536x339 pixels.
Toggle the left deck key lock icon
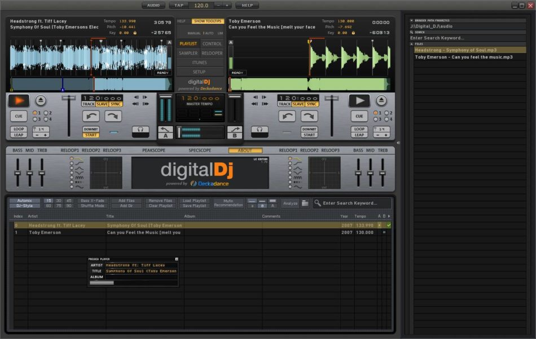tap(135, 33)
